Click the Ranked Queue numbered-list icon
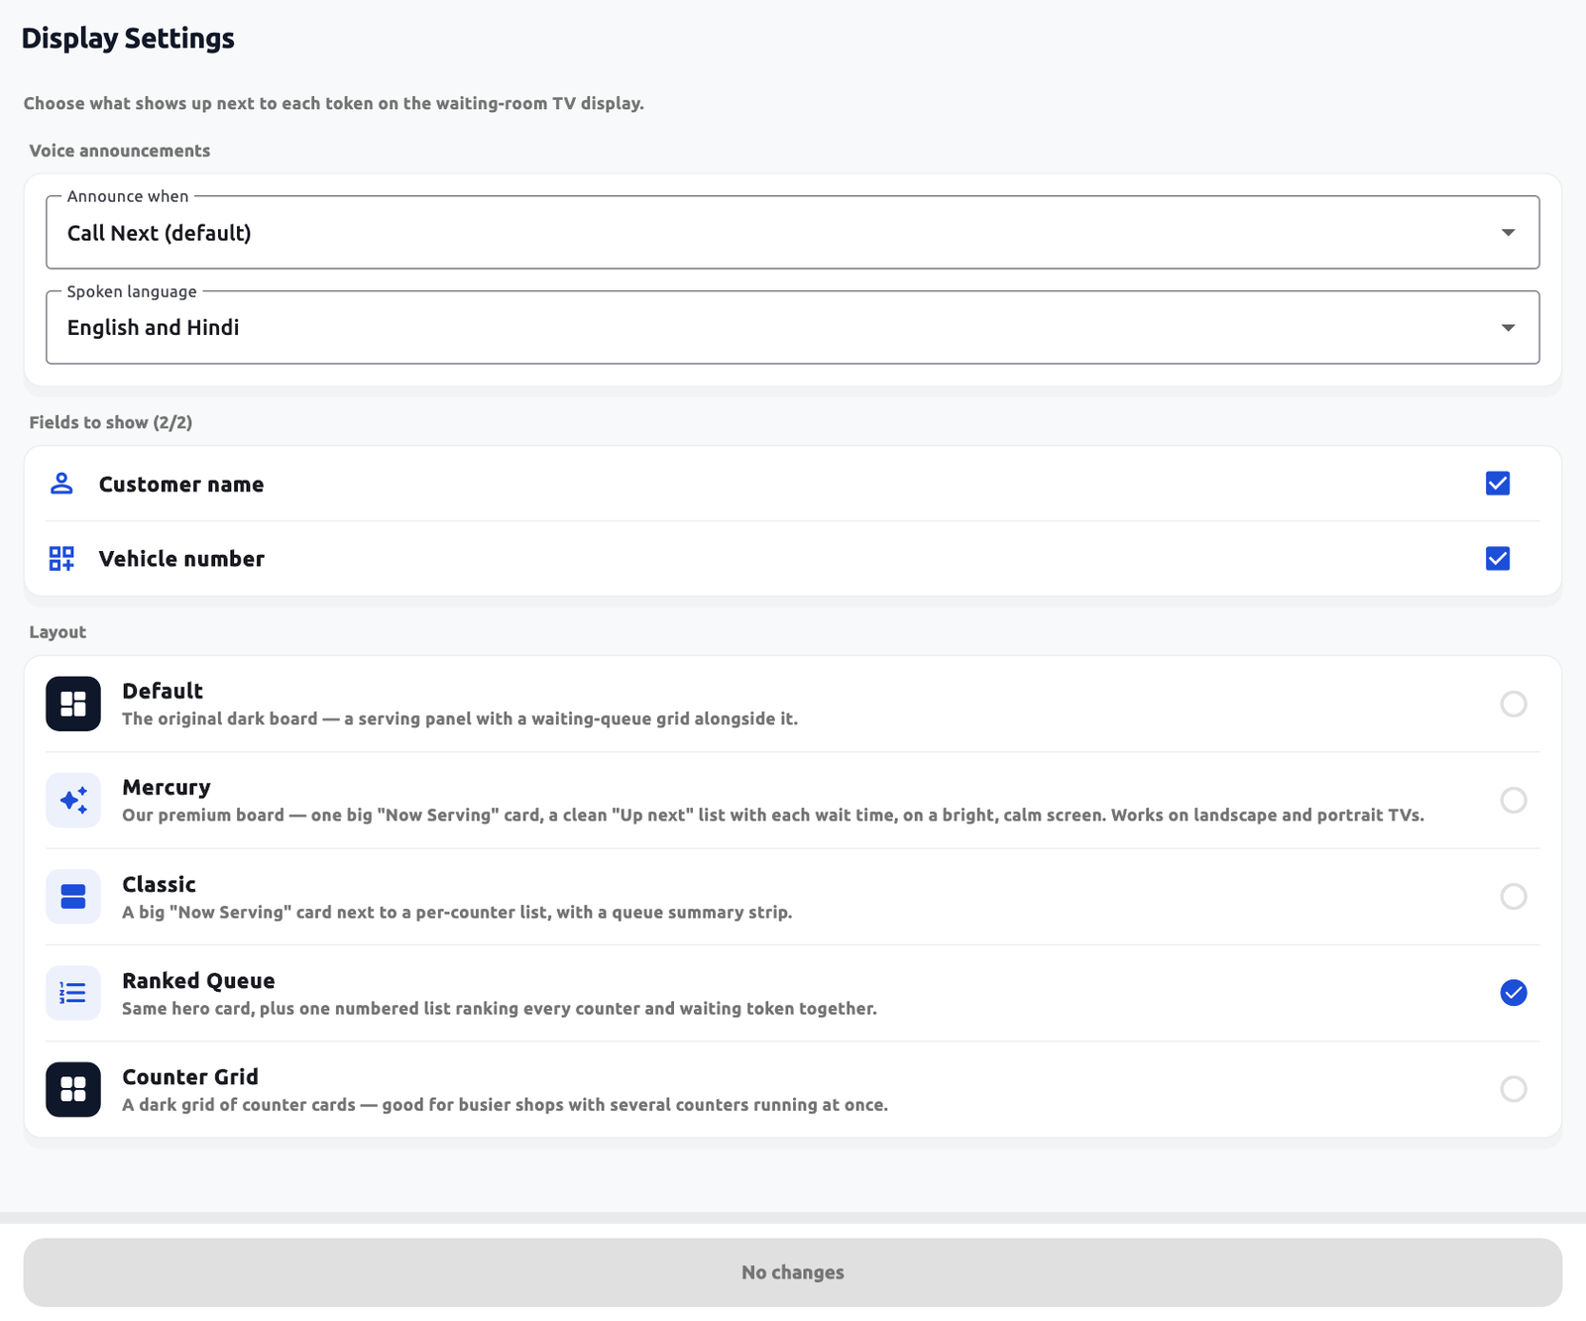1586x1321 pixels. pos(73,993)
